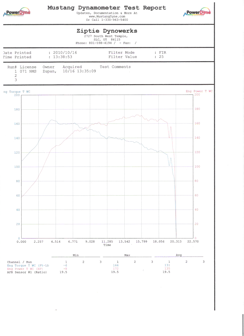The height and width of the screenshot is (336, 244).
Task: Click the 'Or Call 1-330-963-5400' line
Action: click(x=107, y=19)
